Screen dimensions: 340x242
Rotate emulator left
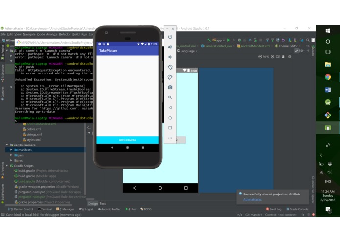click(170, 67)
